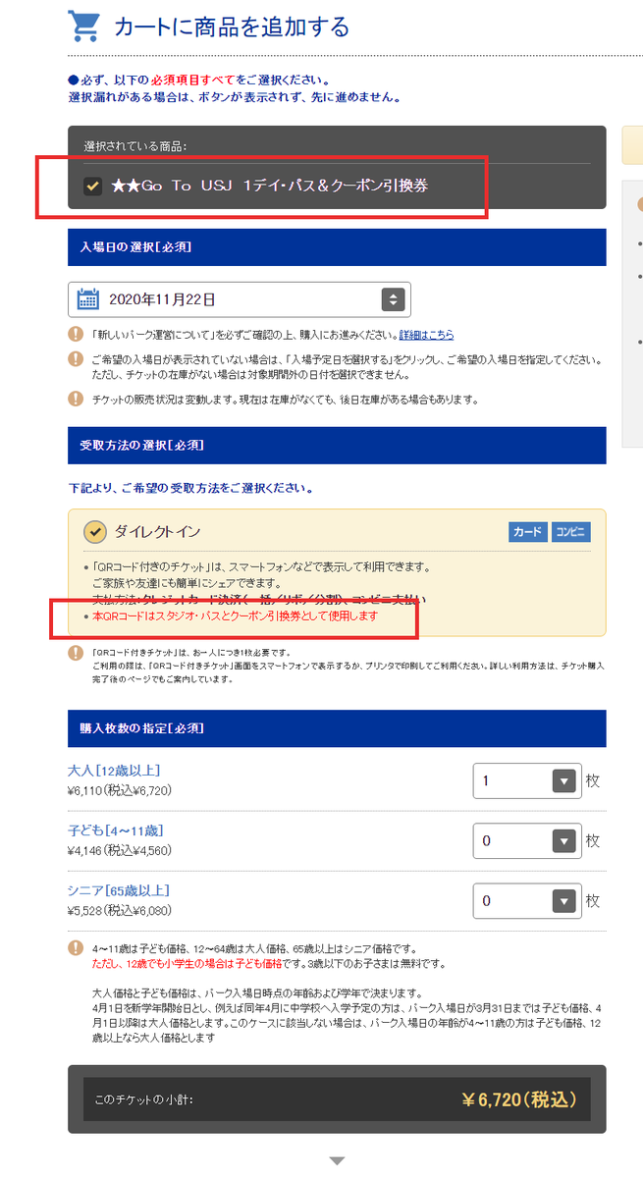Click the このチケットの小計 label

144,1099
